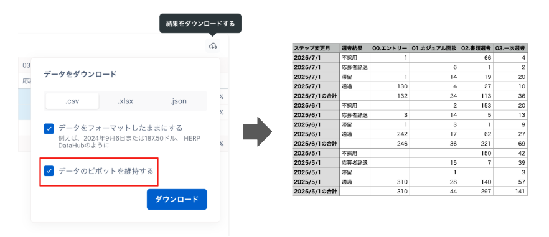The width and height of the screenshot is (549, 237).
Task: Click the 01.カジュアル面談 column header
Action: 434,48
